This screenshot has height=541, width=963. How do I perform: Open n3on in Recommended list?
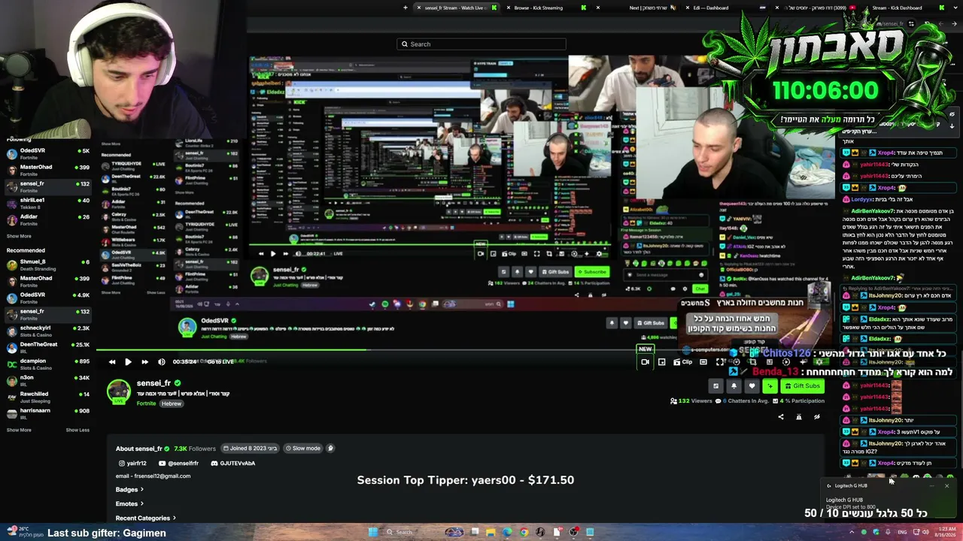tap(48, 380)
